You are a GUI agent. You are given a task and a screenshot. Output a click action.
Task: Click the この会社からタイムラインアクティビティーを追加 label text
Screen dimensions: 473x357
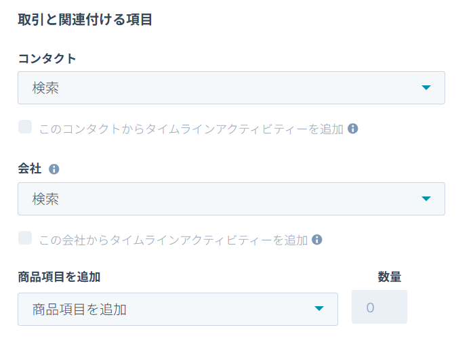point(173,240)
